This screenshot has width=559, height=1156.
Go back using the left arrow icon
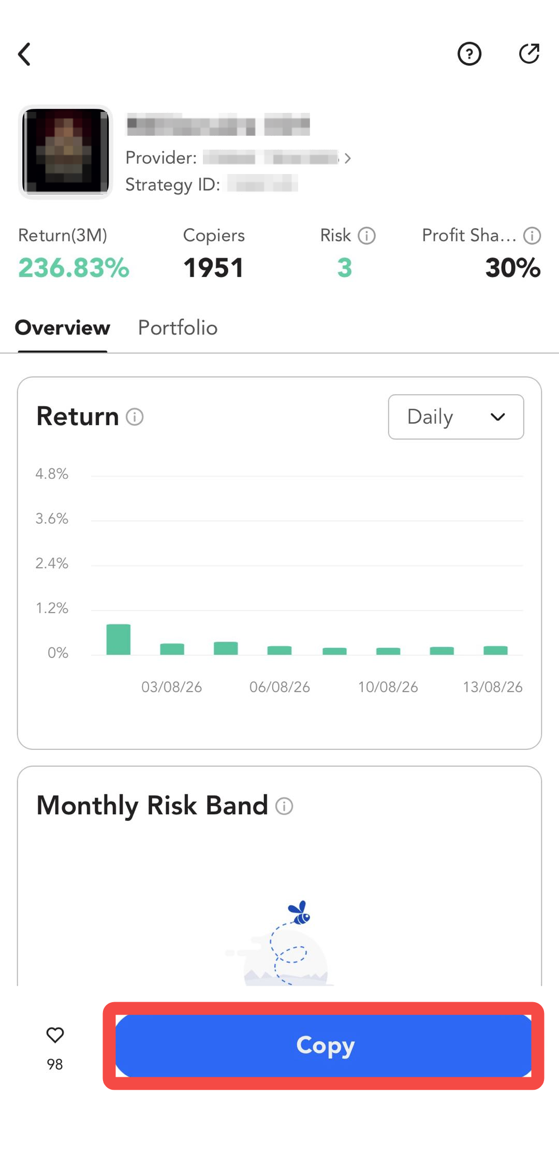[x=24, y=54]
